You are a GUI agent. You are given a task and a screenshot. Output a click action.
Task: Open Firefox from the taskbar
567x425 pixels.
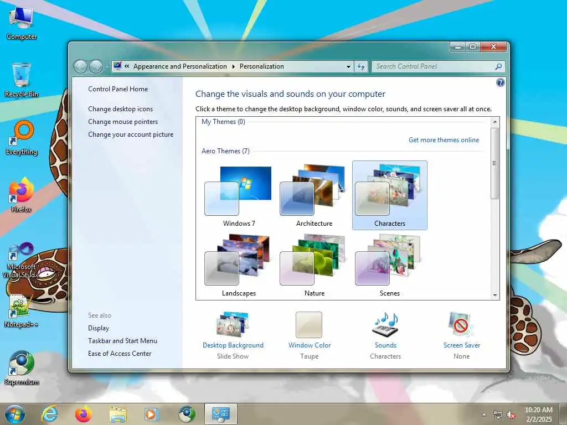[x=84, y=414]
